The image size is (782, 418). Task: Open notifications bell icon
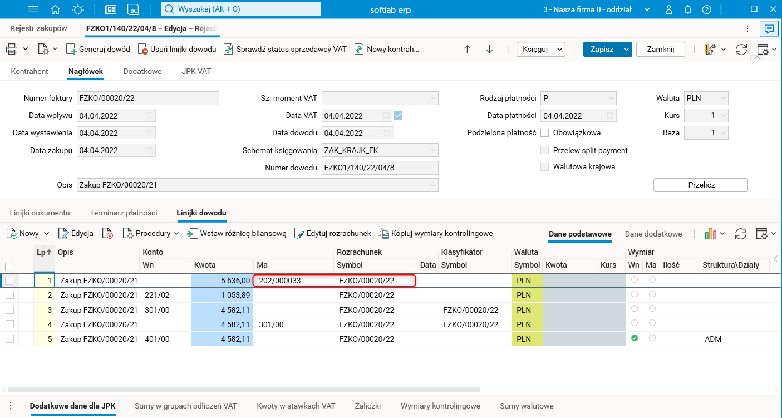click(688, 9)
